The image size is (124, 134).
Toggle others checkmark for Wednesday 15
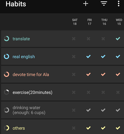tap(118, 128)
